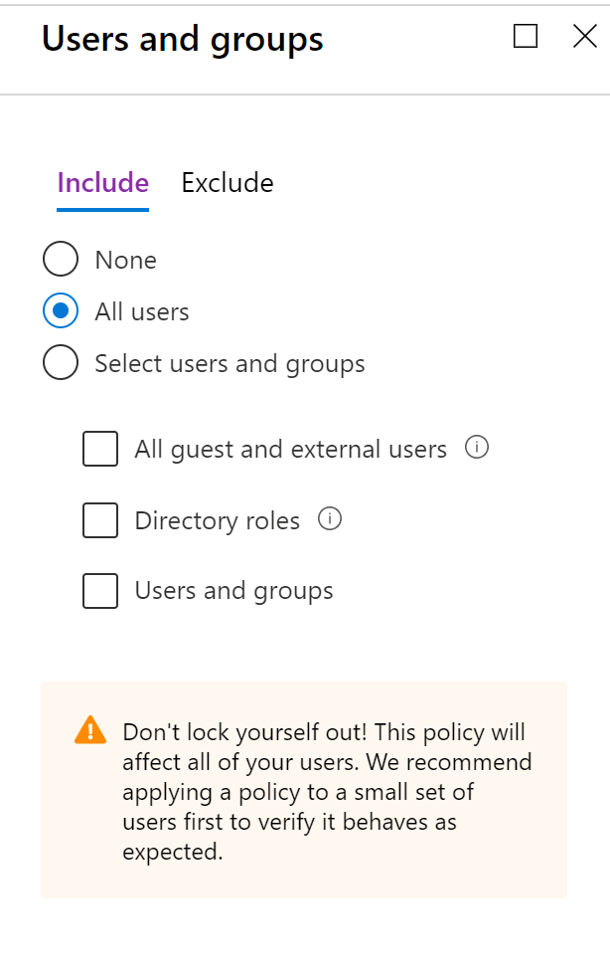This screenshot has height=977, width=610.
Task: Open info icon next to Directory roles
Action: pyautogui.click(x=330, y=518)
